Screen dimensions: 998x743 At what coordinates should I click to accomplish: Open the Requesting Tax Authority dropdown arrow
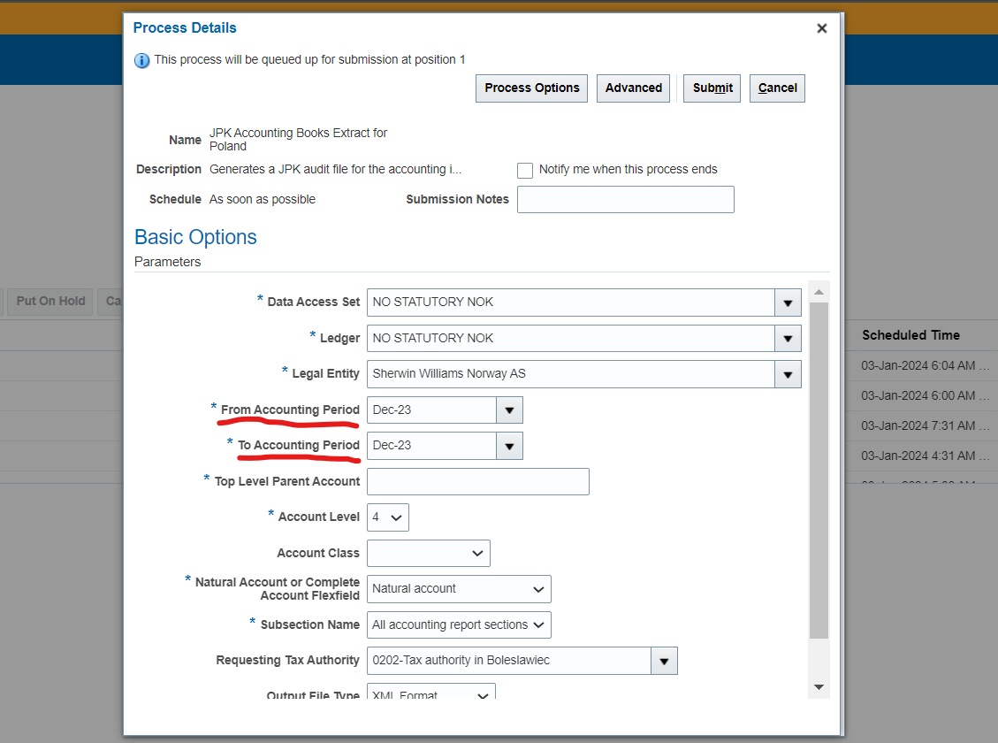(x=664, y=661)
